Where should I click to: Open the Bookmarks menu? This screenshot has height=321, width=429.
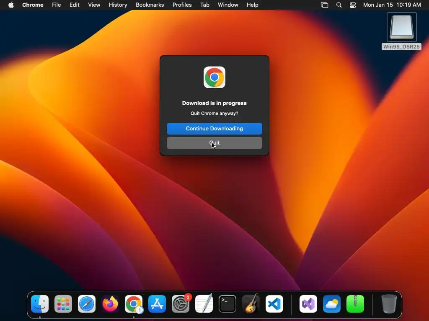point(150,5)
